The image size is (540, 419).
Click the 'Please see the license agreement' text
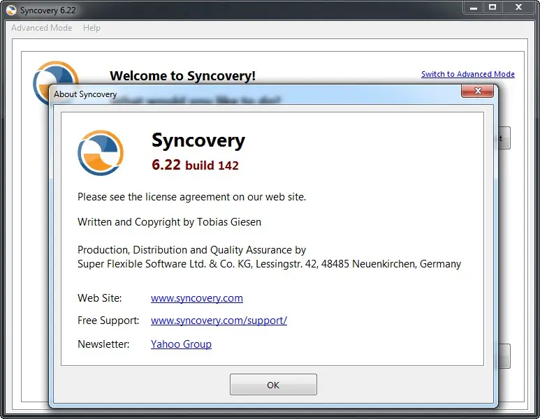click(191, 197)
